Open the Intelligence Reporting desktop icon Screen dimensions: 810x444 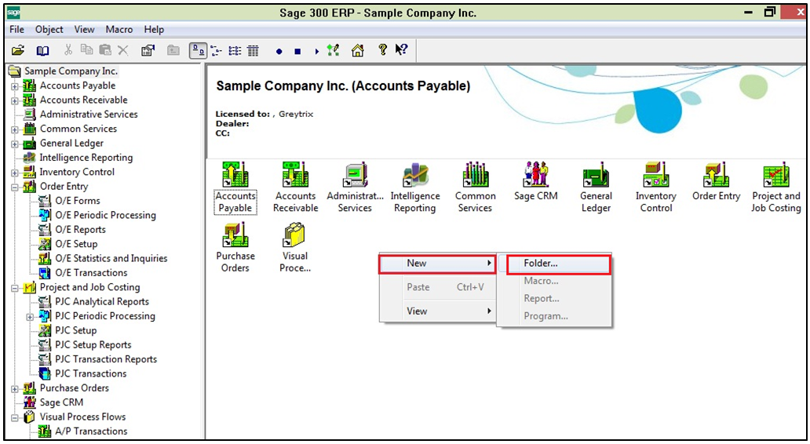415,188
